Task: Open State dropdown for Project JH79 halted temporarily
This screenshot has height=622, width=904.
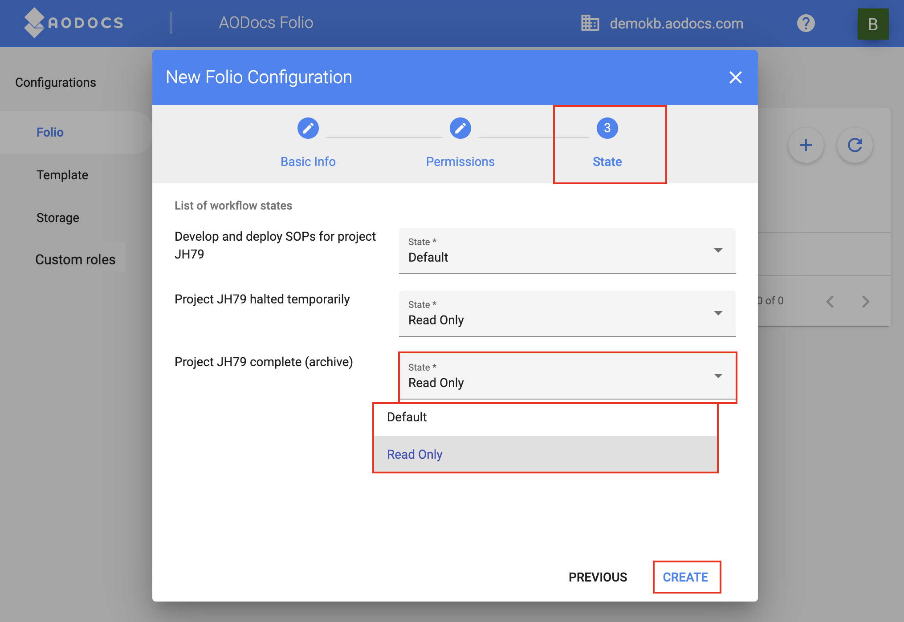Action: pos(567,314)
